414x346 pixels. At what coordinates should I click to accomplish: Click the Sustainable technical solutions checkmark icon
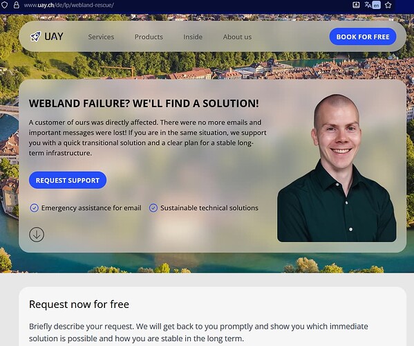coord(153,208)
